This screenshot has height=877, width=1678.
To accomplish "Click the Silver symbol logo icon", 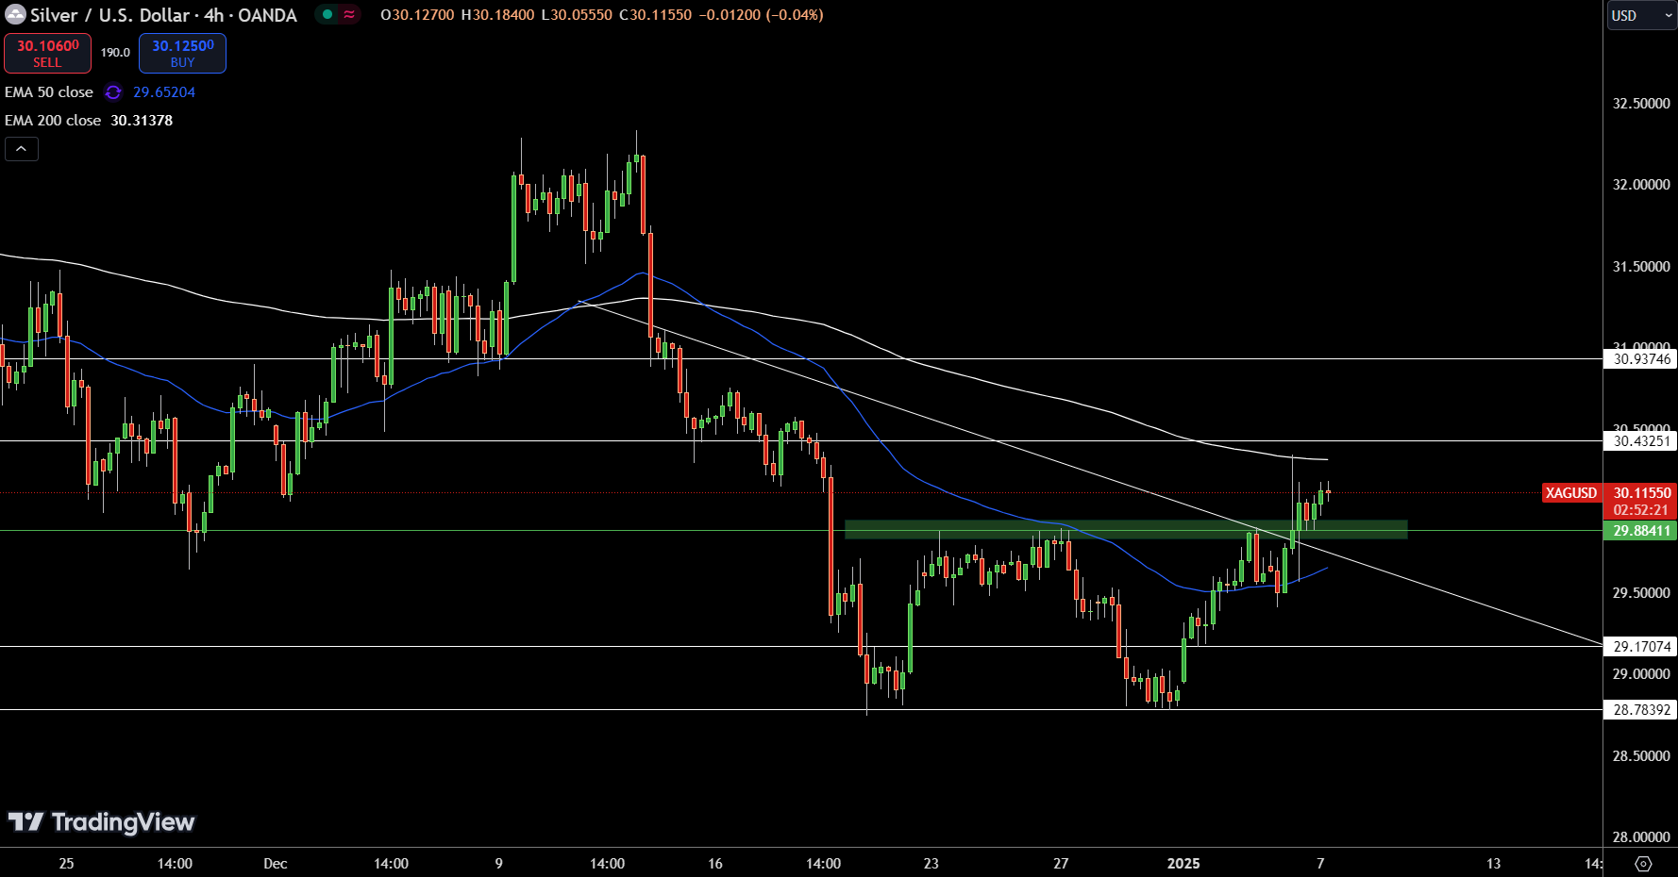I will point(15,15).
